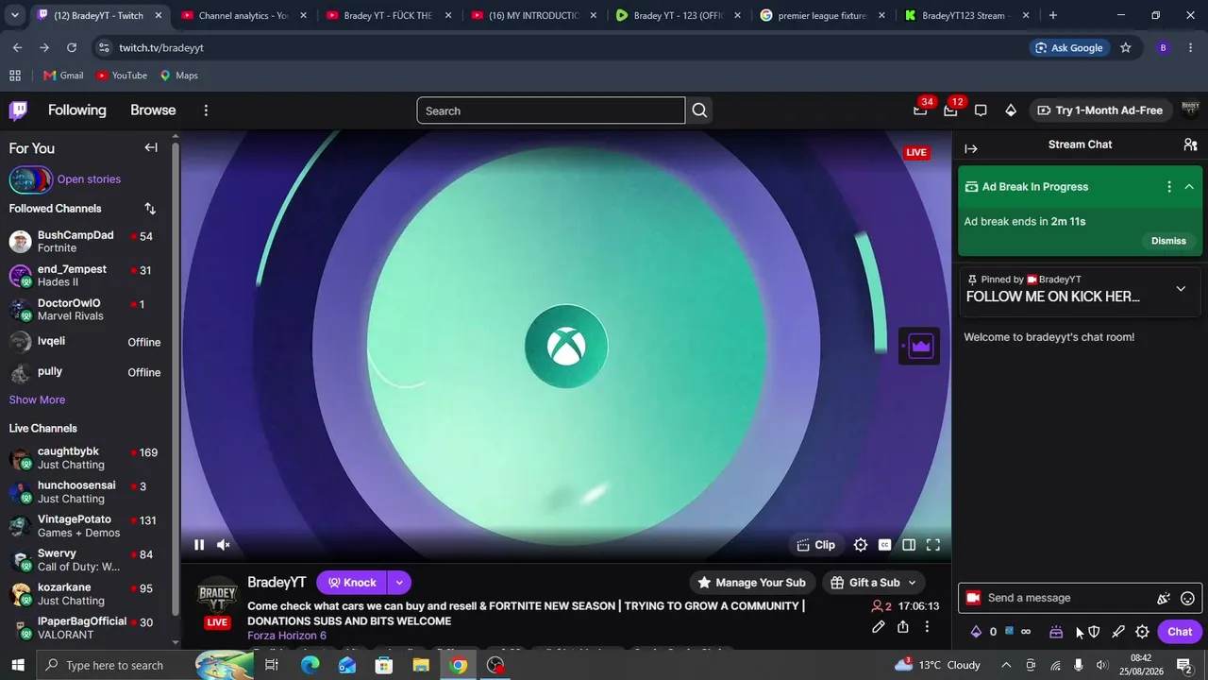Viewport: 1208px width, 680px height.
Task: Open the Gift a Sub dropdown
Action: tap(874, 583)
